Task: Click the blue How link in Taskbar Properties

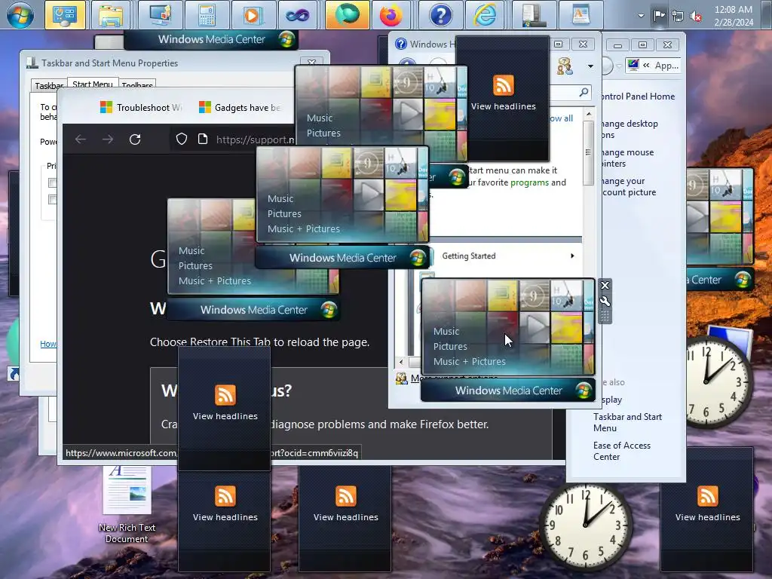Action: [x=48, y=344]
